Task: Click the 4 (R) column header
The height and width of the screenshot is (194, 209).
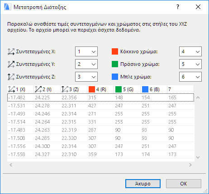Action: point(100,89)
